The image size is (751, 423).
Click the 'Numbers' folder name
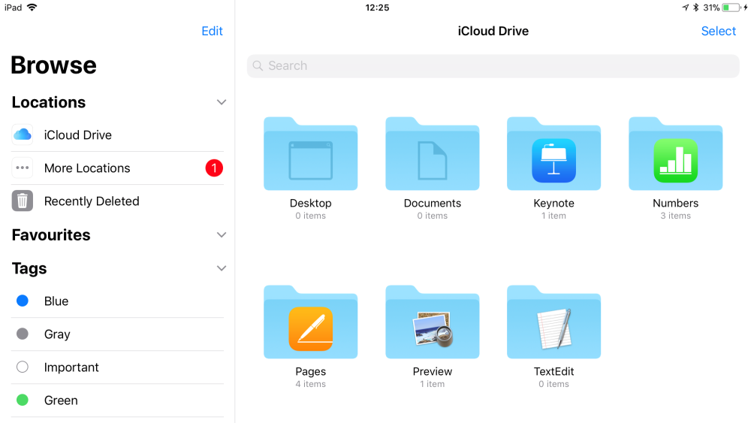click(x=675, y=203)
